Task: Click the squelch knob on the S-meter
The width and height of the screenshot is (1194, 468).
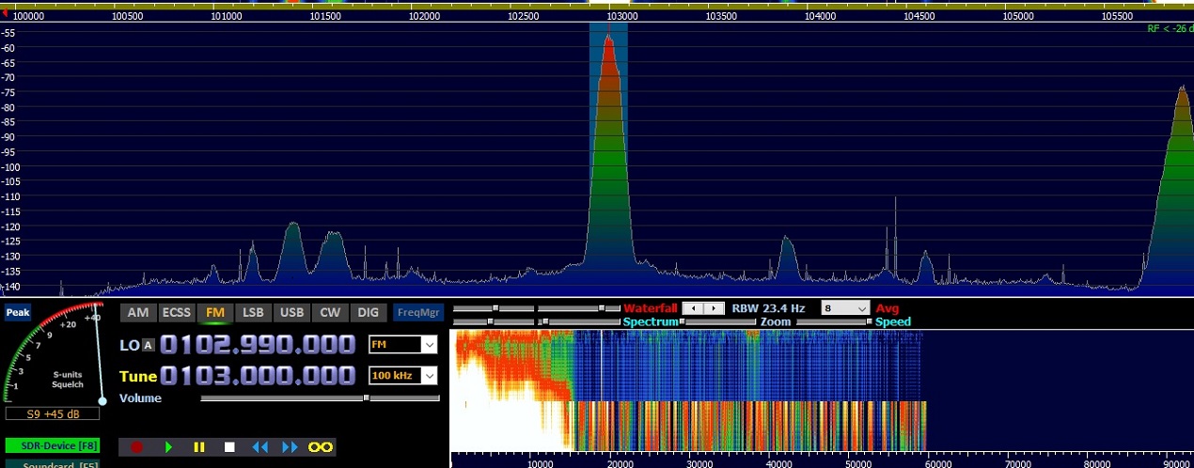Action: pyautogui.click(x=102, y=401)
